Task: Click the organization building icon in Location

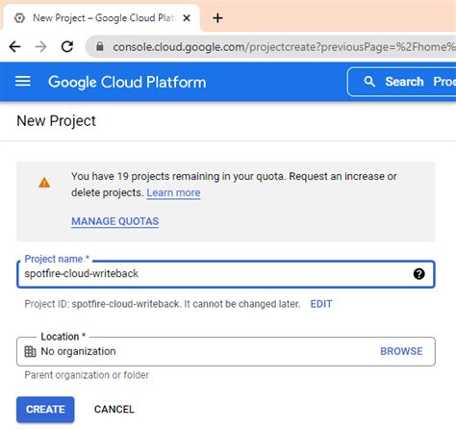Action: click(x=30, y=351)
